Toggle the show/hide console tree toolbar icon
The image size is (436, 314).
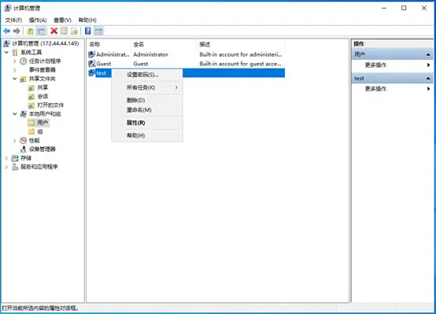[x=41, y=31]
